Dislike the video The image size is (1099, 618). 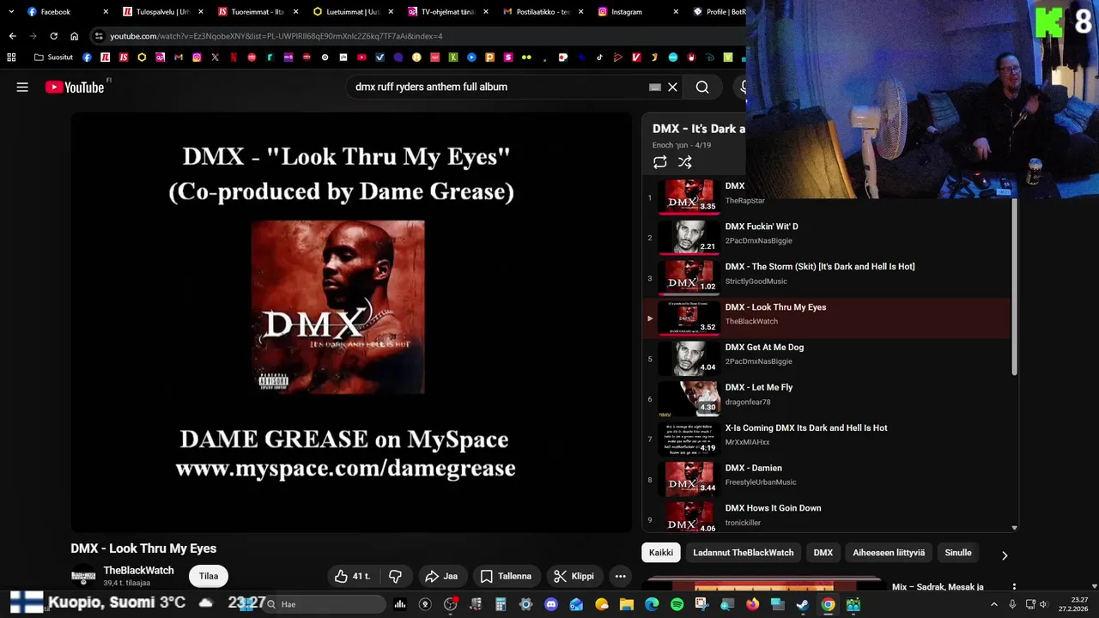coord(395,576)
